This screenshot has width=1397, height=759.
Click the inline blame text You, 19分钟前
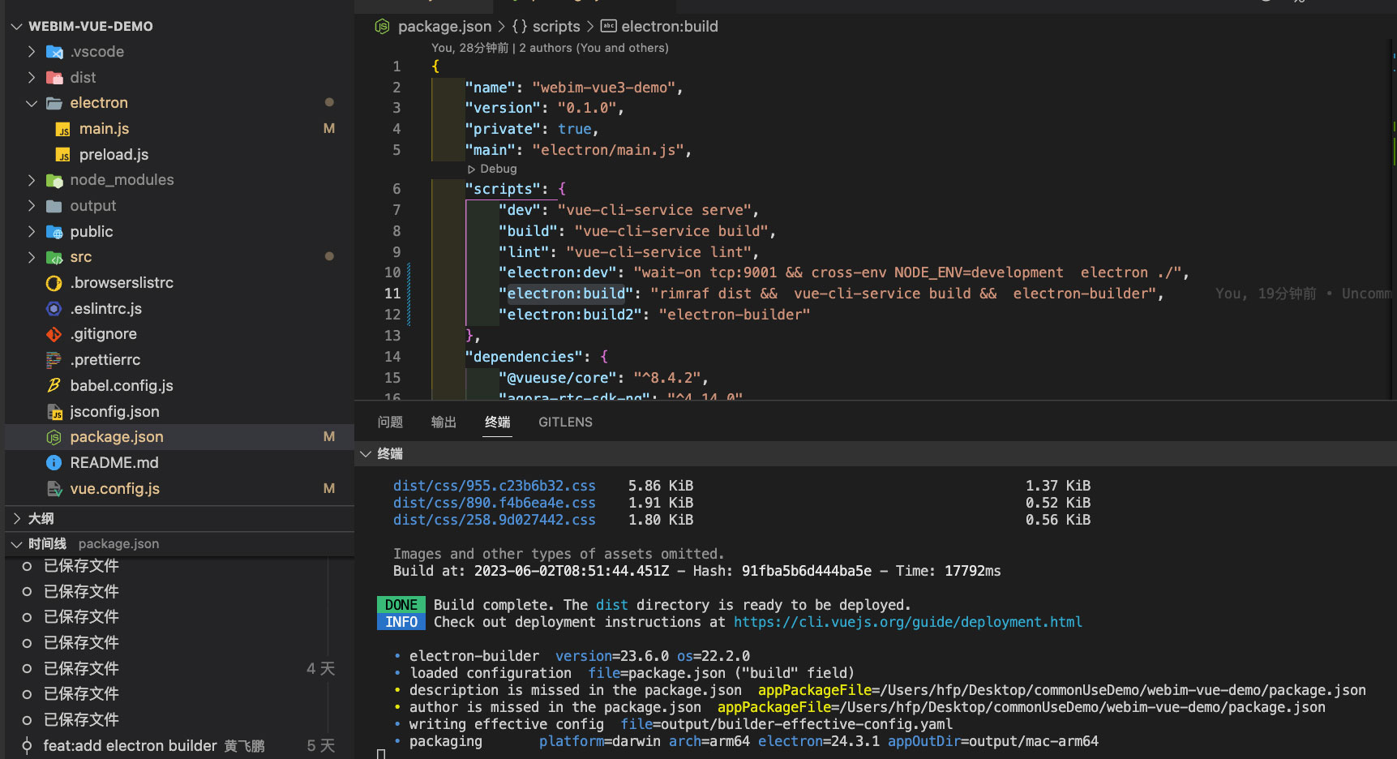coord(1266,294)
